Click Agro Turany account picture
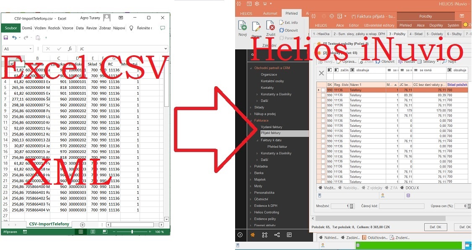The height and width of the screenshot is (250, 472). 107,18
